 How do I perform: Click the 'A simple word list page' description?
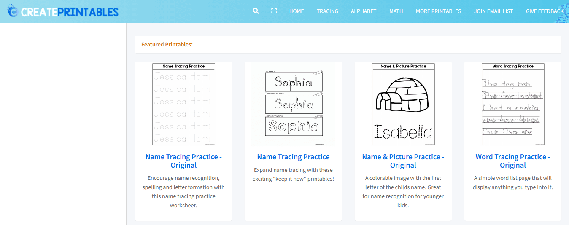tap(513, 183)
